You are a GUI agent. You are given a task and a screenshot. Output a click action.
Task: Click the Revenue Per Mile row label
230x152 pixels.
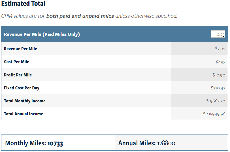point(20,49)
